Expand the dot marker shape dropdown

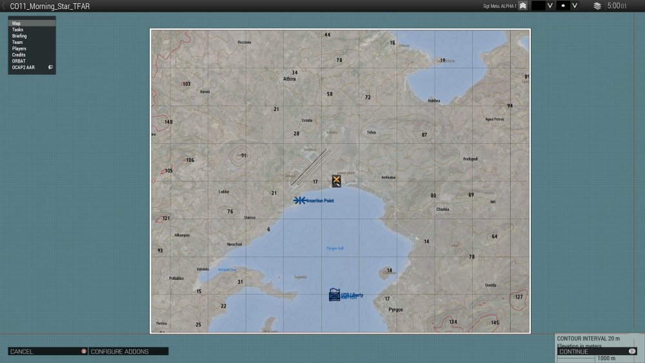pos(575,6)
